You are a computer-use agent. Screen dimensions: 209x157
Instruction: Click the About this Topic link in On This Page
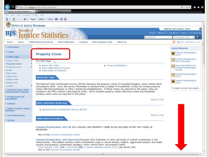point(50,66)
